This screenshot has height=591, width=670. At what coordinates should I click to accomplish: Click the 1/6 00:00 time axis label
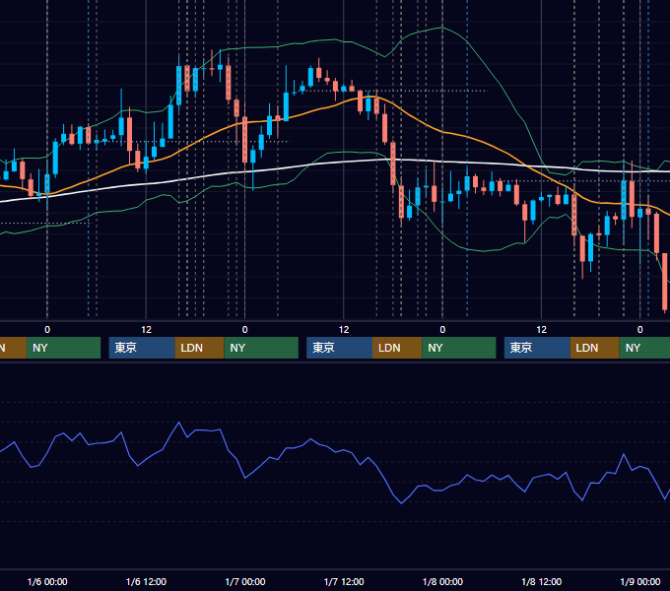pyautogui.click(x=47, y=581)
